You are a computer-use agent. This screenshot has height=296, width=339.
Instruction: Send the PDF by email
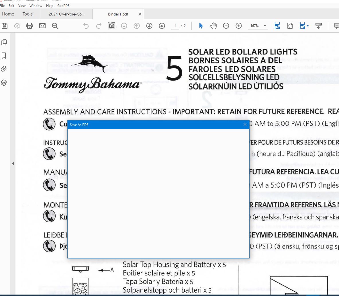click(x=42, y=26)
